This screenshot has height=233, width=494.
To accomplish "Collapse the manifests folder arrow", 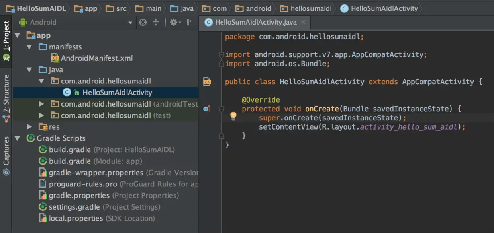I will 29,47.
